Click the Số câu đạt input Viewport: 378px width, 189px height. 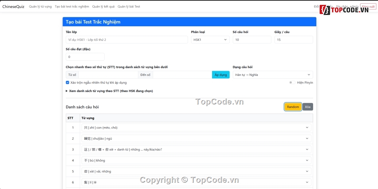point(85,57)
